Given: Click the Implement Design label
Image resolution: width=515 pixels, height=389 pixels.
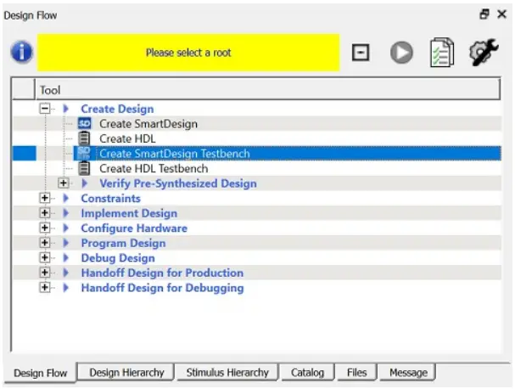Looking at the screenshot, I should coord(129,213).
